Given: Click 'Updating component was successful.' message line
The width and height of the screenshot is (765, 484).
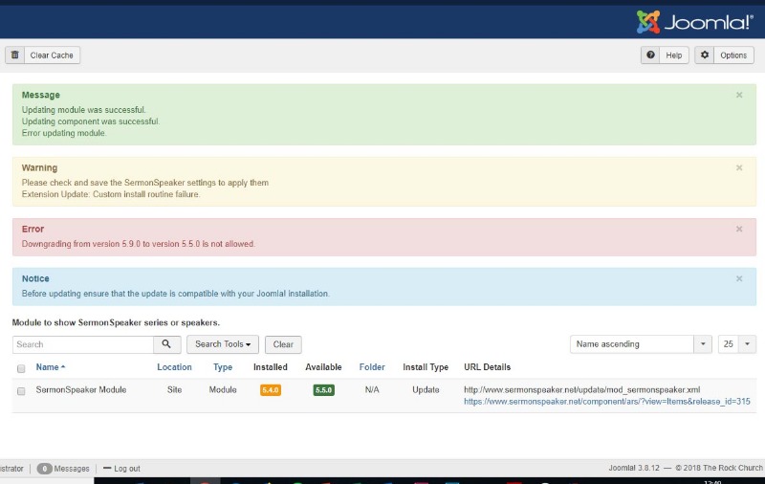Looking at the screenshot, I should click(x=91, y=121).
